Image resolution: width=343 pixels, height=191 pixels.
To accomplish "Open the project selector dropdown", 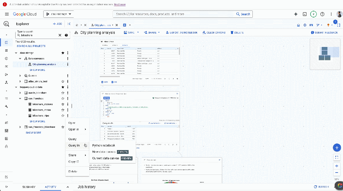I will (x=58, y=14).
